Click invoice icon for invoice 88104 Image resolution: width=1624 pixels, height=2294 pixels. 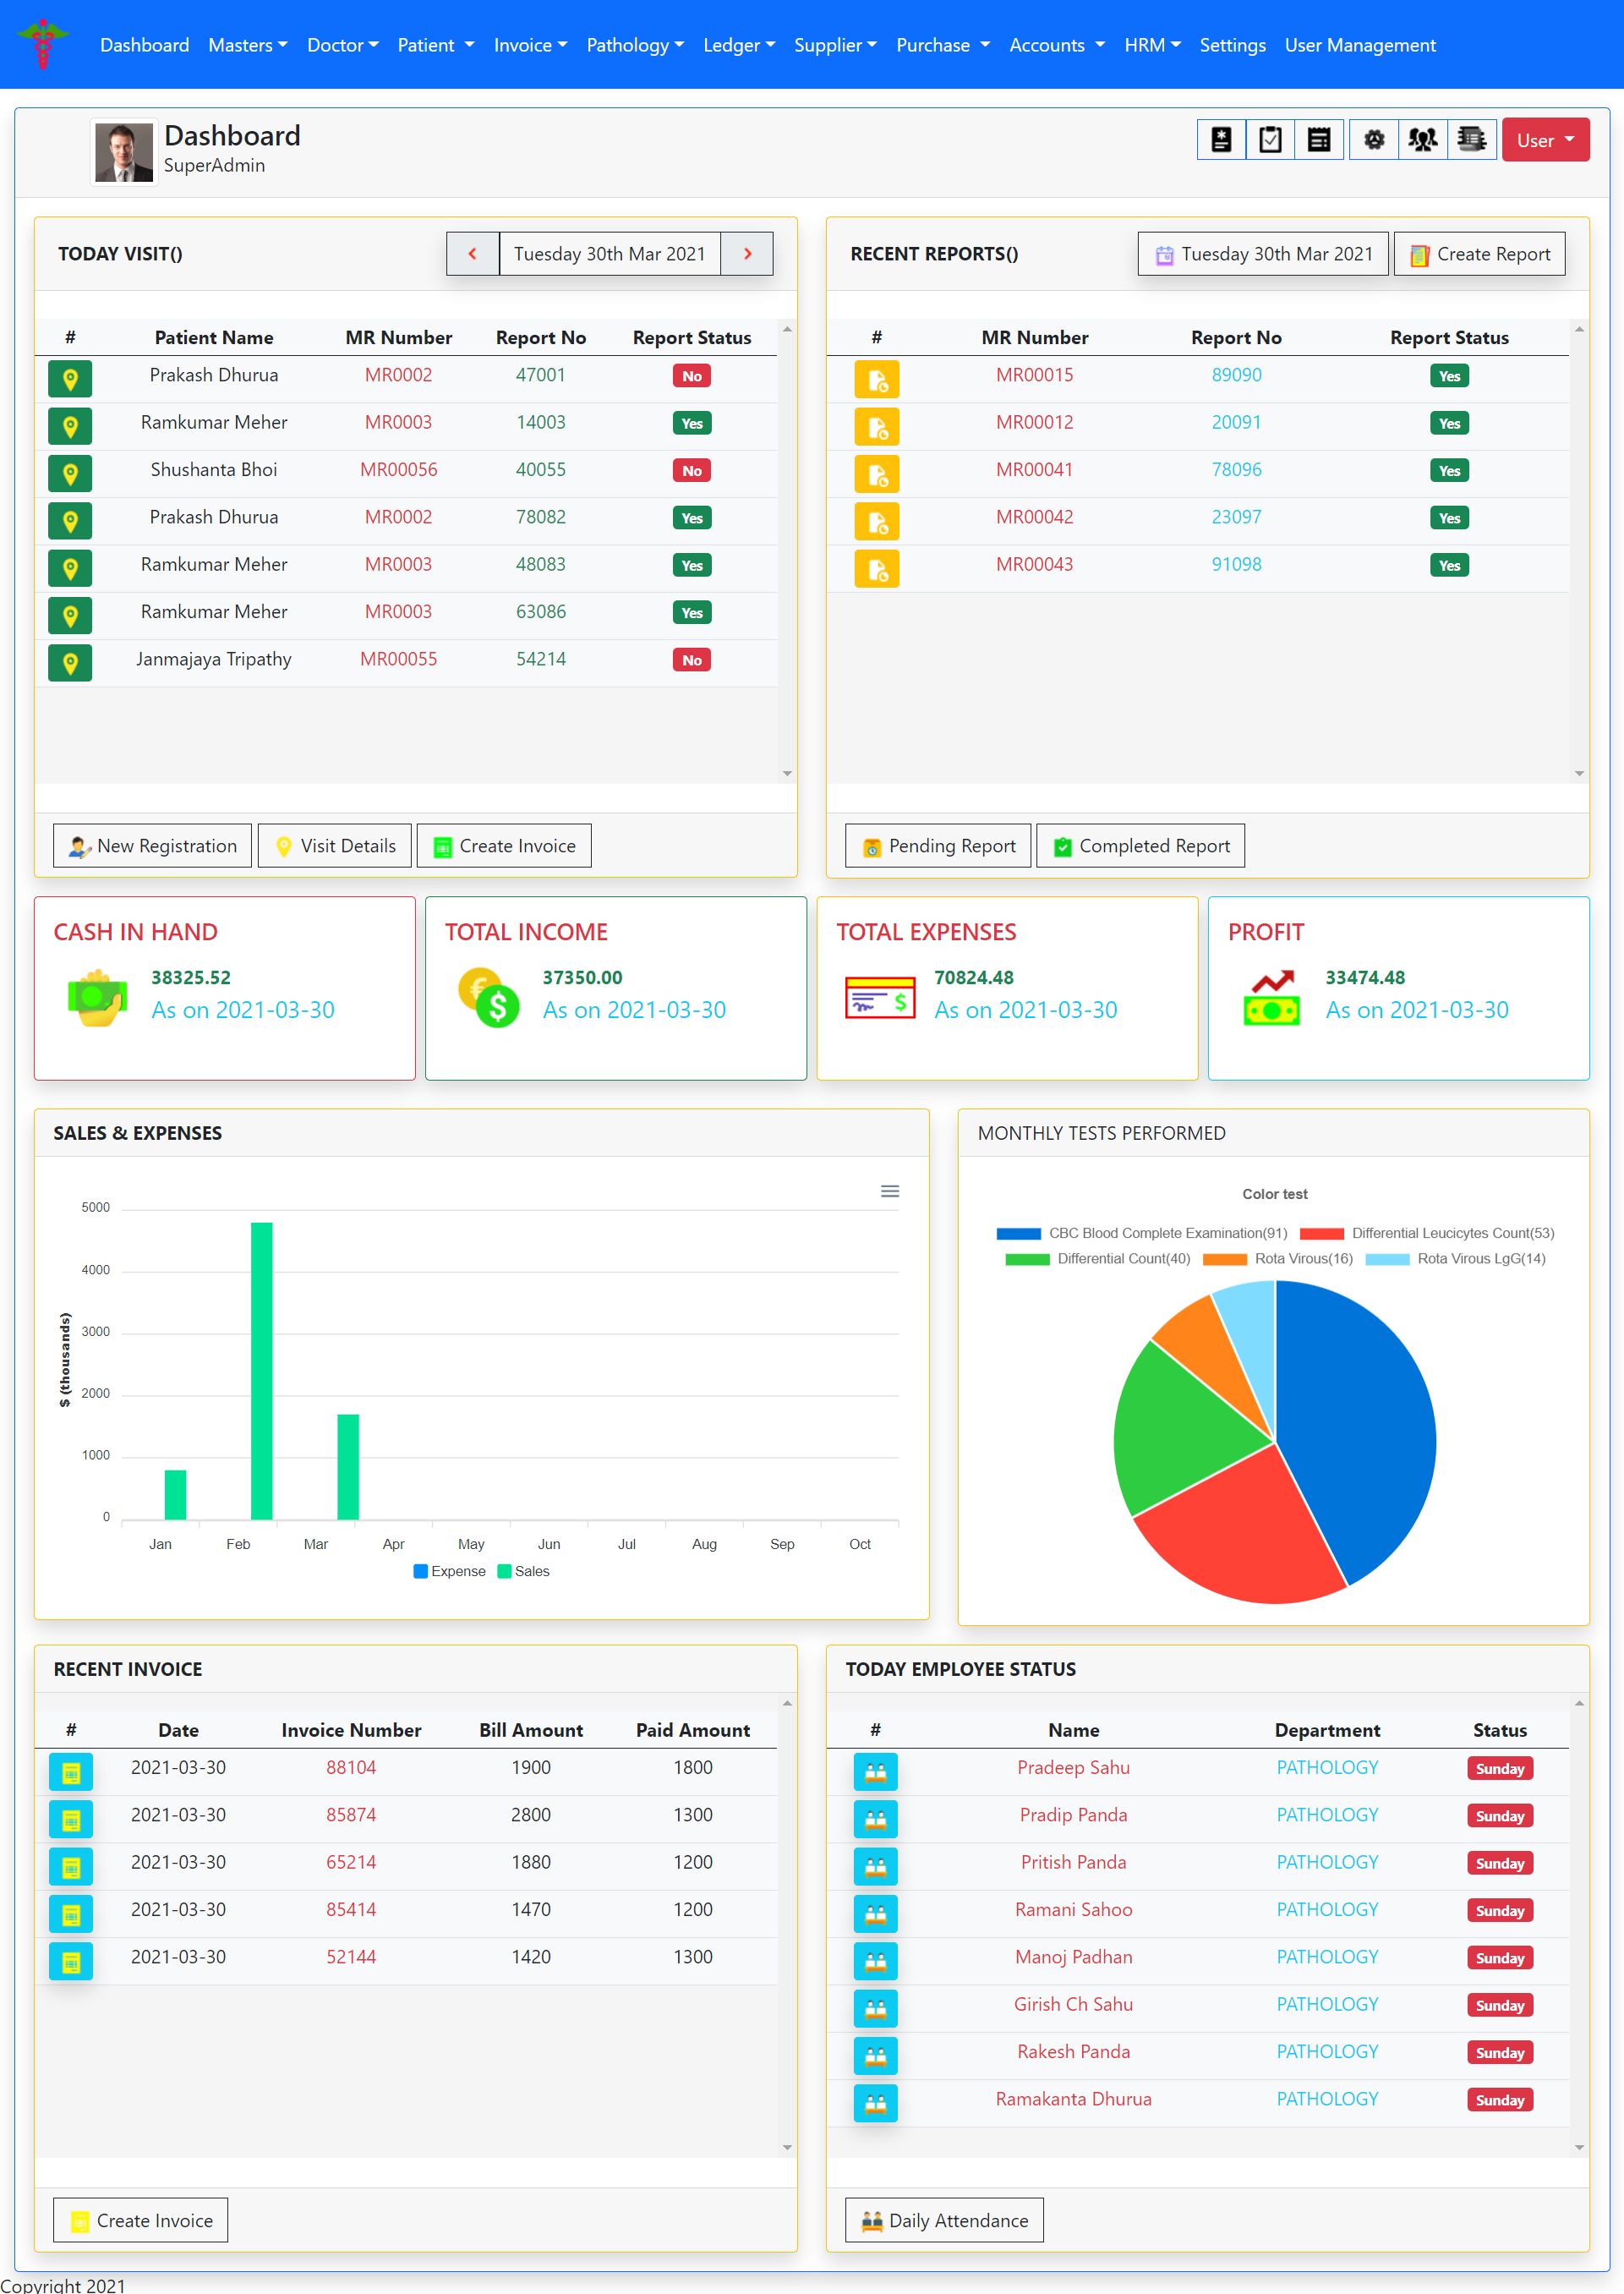click(71, 1772)
